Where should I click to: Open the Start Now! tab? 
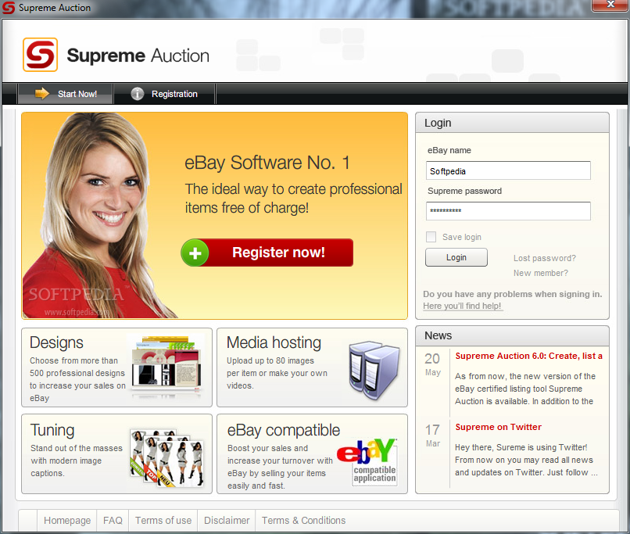point(66,94)
